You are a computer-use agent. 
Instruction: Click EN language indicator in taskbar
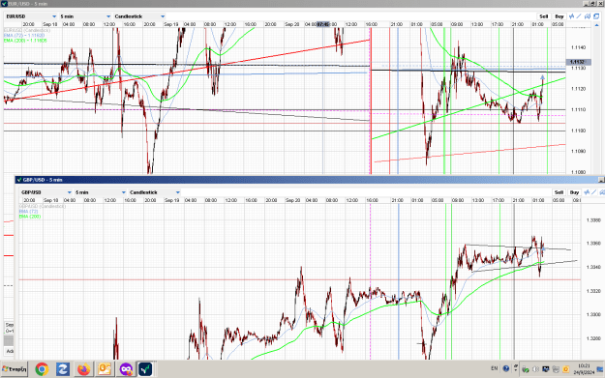point(495,368)
